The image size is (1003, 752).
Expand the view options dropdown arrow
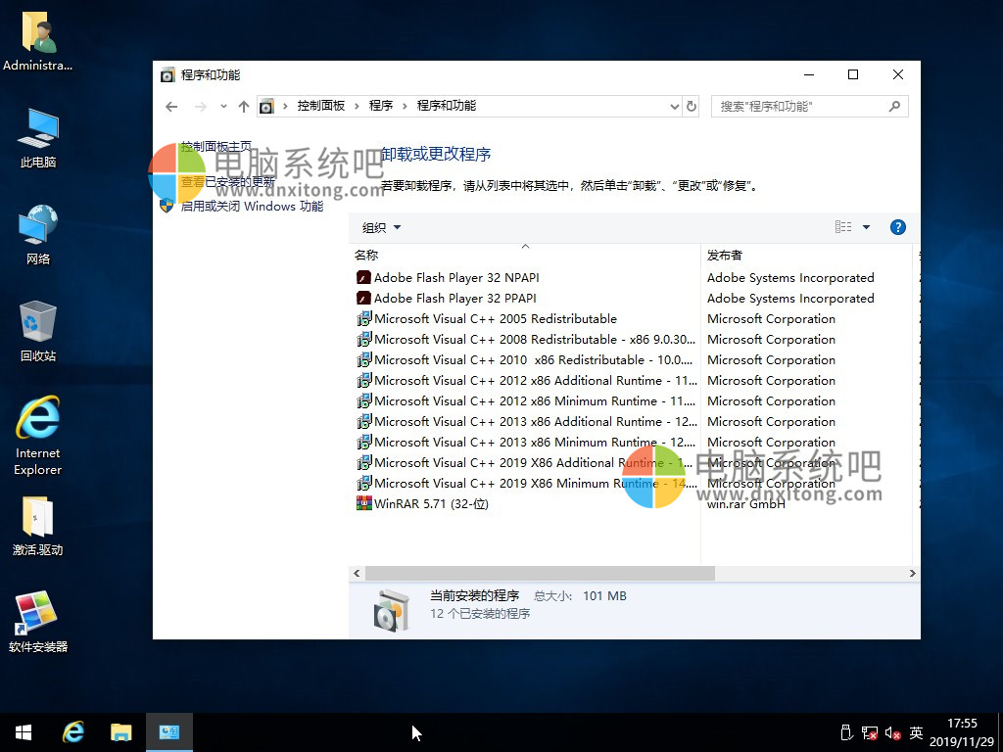tap(866, 227)
